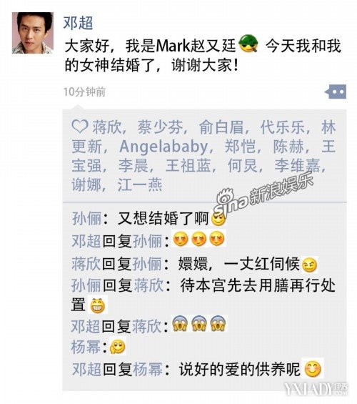Image resolution: width=357 pixels, height=404 pixels.
Task: Tap 杨幂's thinking face emoji comment
Action: (x=118, y=347)
